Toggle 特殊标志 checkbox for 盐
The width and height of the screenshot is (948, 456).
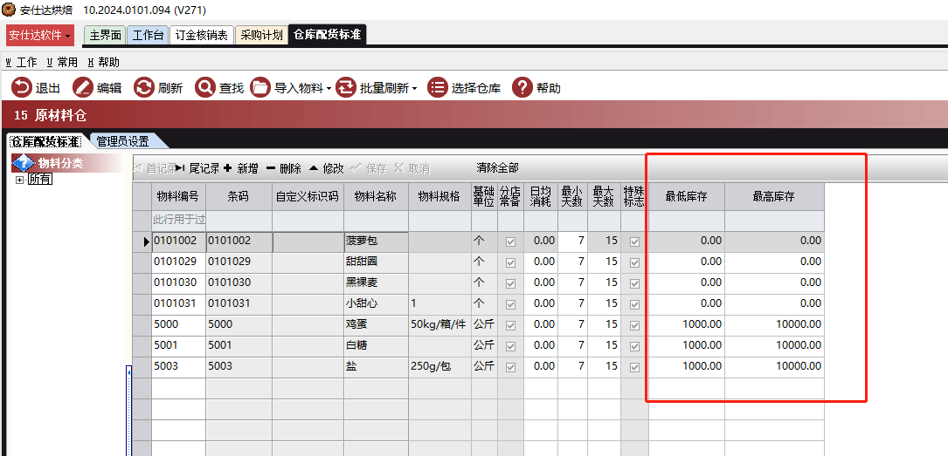[635, 367]
